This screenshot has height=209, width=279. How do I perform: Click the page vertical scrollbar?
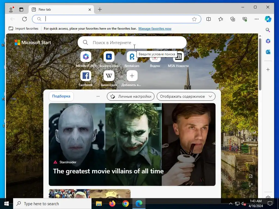point(260,64)
